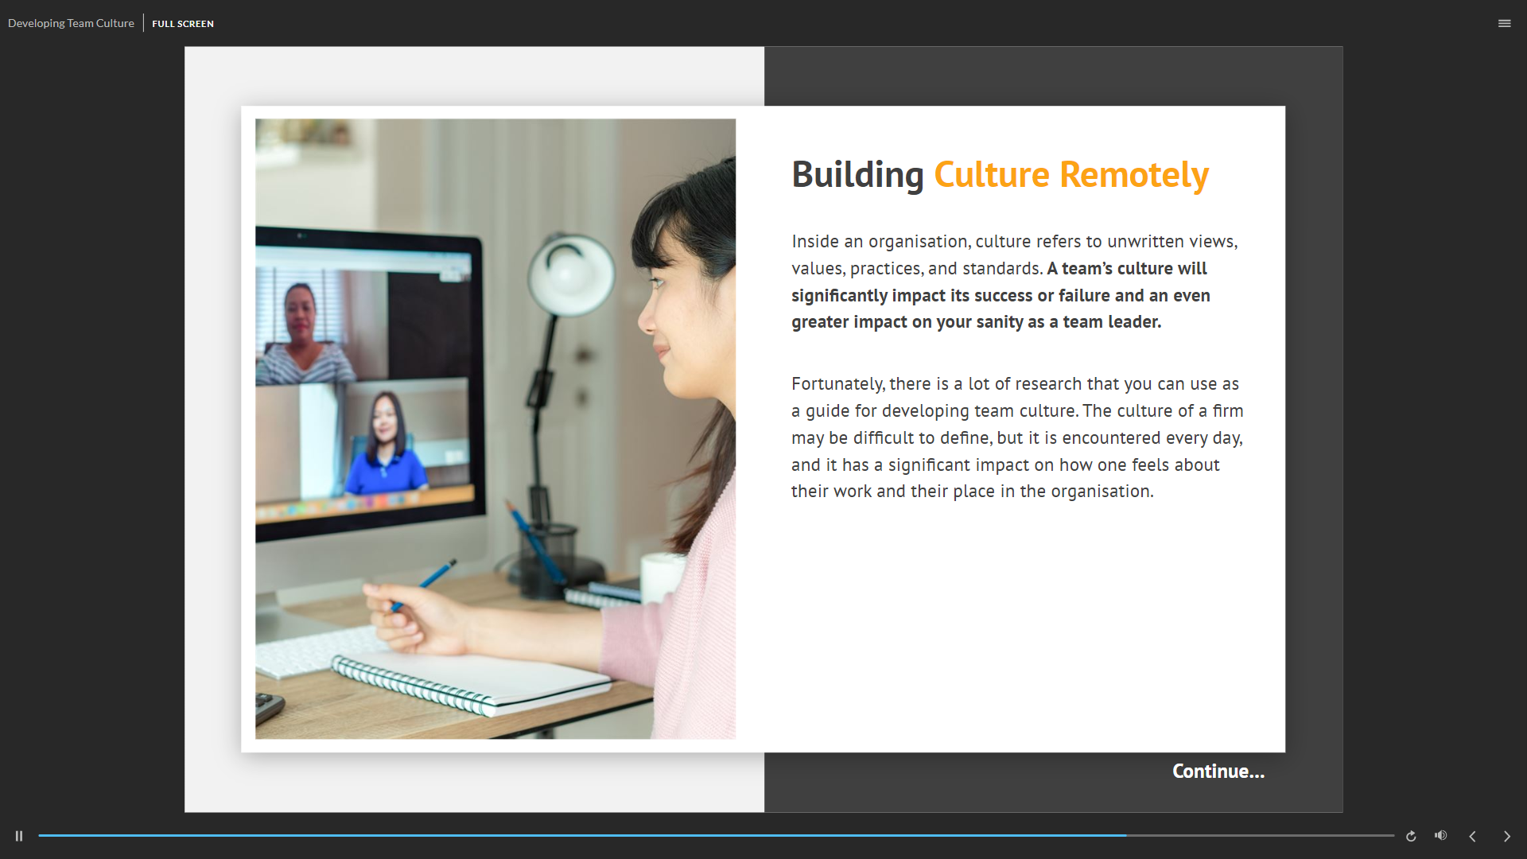The width and height of the screenshot is (1527, 859).
Task: Click end of played blue progress bar
Action: [x=1124, y=835]
